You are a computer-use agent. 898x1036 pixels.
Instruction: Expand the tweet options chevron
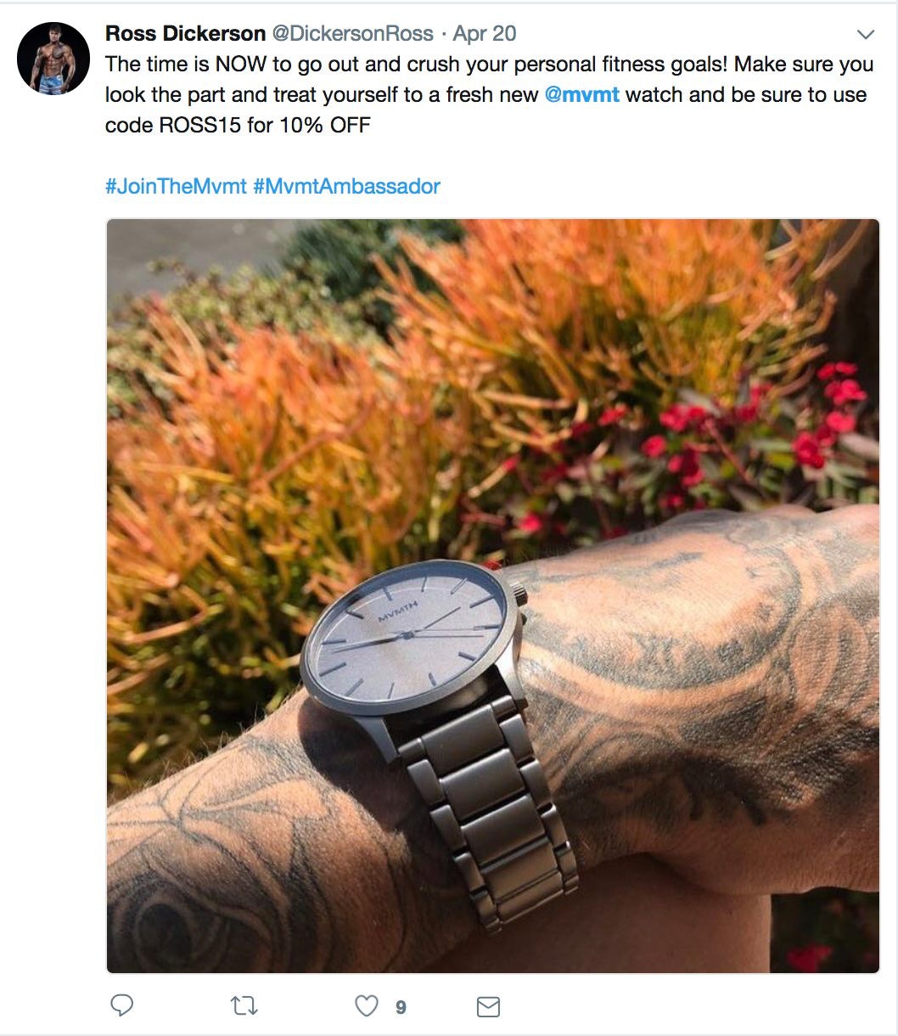(866, 35)
